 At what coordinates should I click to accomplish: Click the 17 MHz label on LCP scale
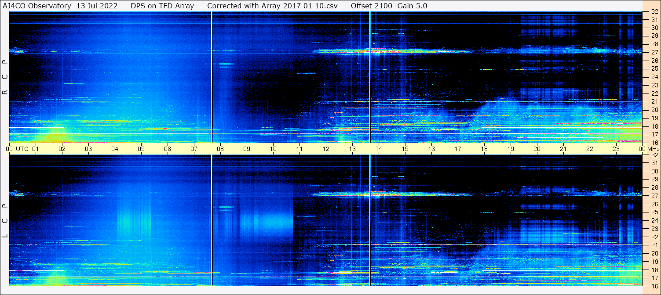point(654,278)
